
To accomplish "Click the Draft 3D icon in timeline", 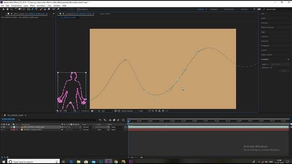I will [x=105, y=120].
